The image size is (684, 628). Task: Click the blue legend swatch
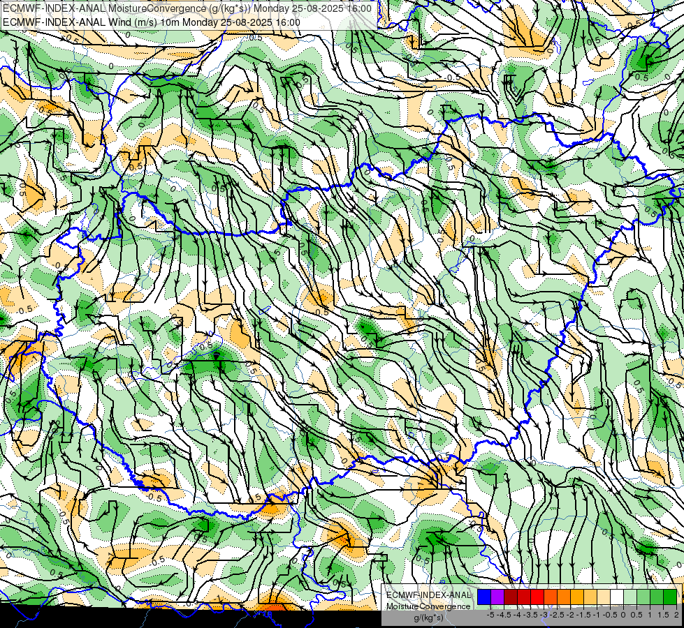(484, 597)
